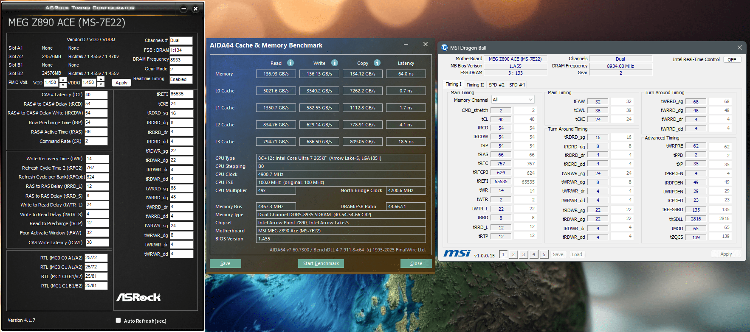The width and height of the screenshot is (750, 332).
Task: Click the Channels # Dual field in ASRock
Action: click(x=181, y=41)
